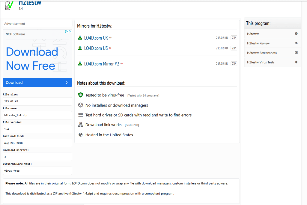Click the info icon next to H2testw
The image size is (307, 205).
pyautogui.click(x=296, y=34)
